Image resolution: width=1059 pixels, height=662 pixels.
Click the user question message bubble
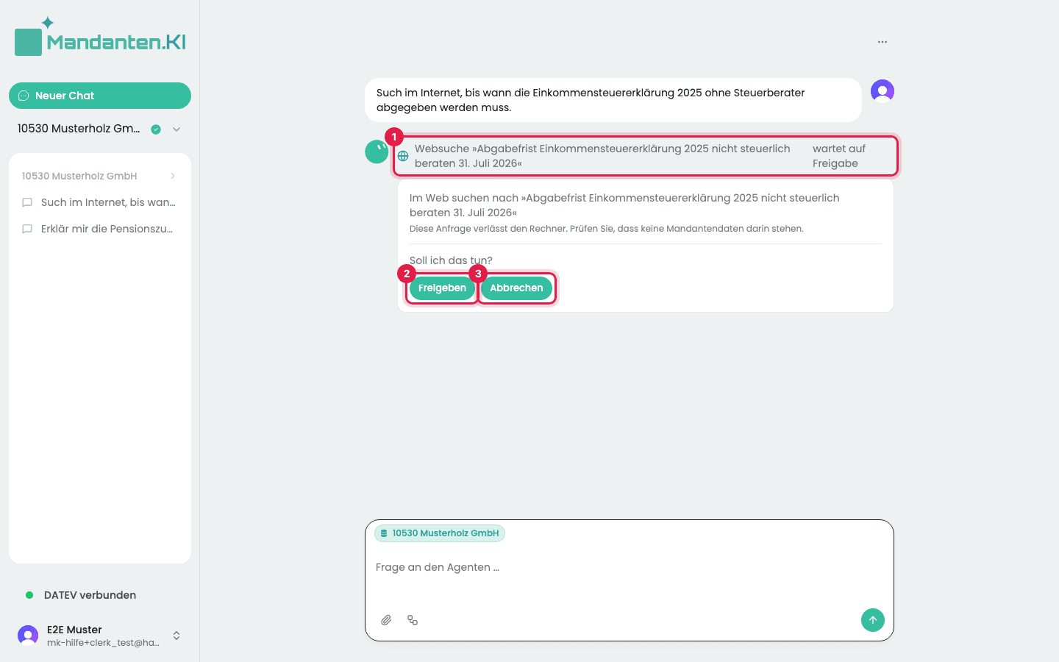coord(613,100)
